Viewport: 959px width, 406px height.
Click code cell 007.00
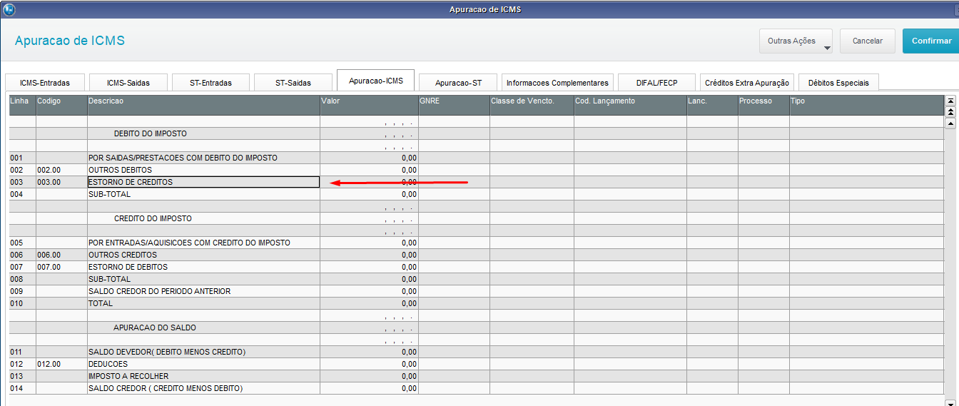[x=61, y=267]
